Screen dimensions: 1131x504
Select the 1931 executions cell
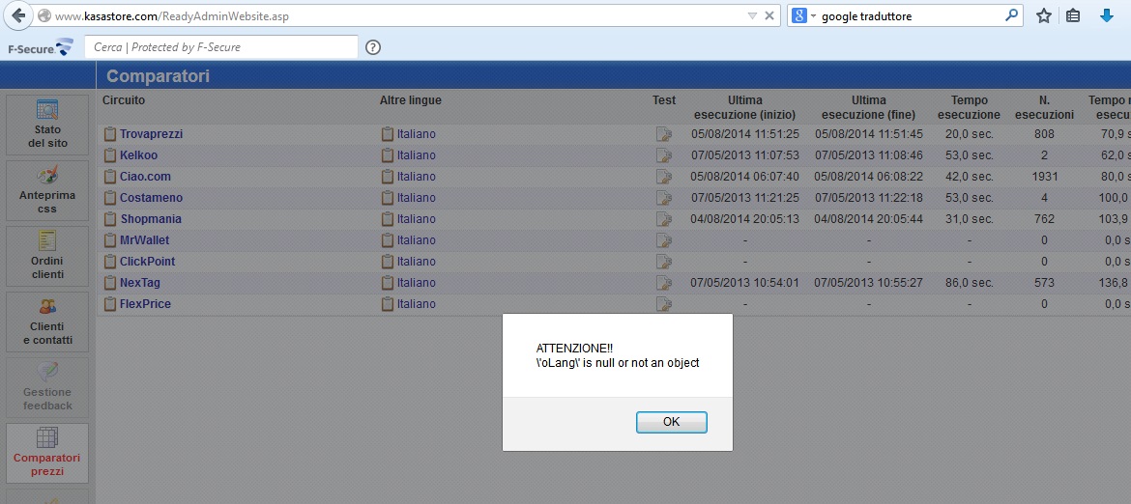coord(1044,177)
